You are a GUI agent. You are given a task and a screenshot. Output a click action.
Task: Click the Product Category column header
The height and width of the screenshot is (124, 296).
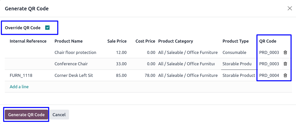click(175, 41)
